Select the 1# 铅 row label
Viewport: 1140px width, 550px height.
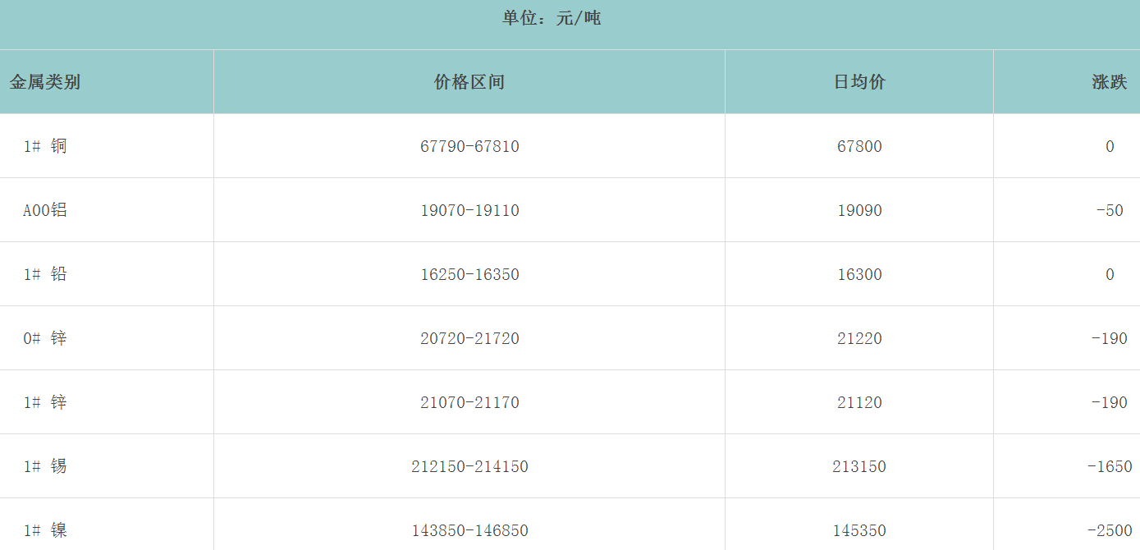click(45, 275)
